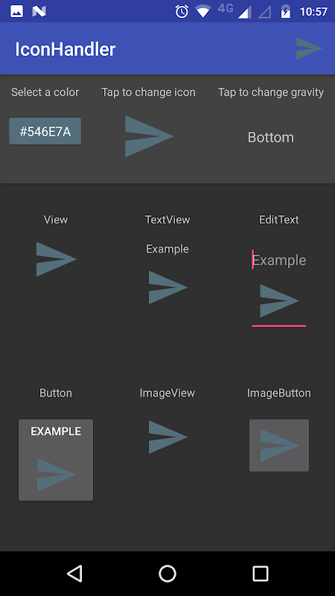Open the #546E7A color selector

coord(45,131)
